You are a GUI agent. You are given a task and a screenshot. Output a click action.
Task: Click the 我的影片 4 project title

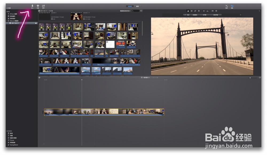pos(146,78)
